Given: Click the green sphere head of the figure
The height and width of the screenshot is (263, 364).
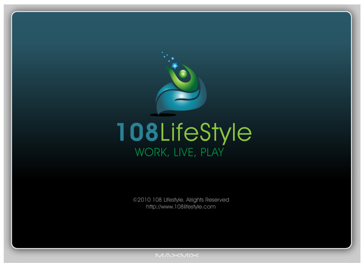Looking at the screenshot, I should (183, 74).
